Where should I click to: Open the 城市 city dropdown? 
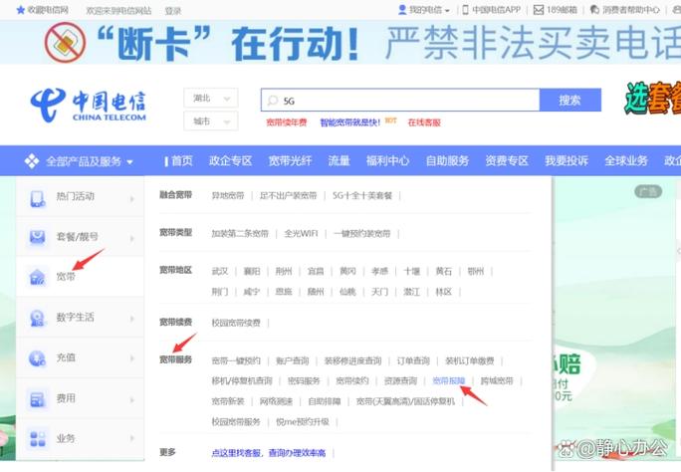pyautogui.click(x=210, y=121)
